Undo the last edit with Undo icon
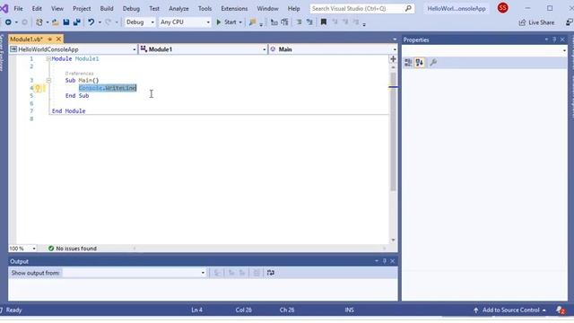 coord(91,22)
